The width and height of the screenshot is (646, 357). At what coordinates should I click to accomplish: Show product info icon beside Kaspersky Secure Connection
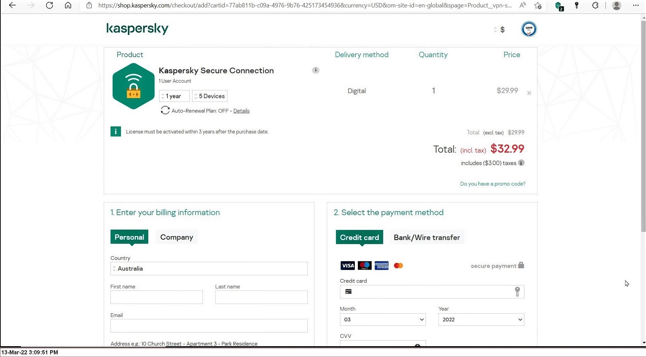316,70
